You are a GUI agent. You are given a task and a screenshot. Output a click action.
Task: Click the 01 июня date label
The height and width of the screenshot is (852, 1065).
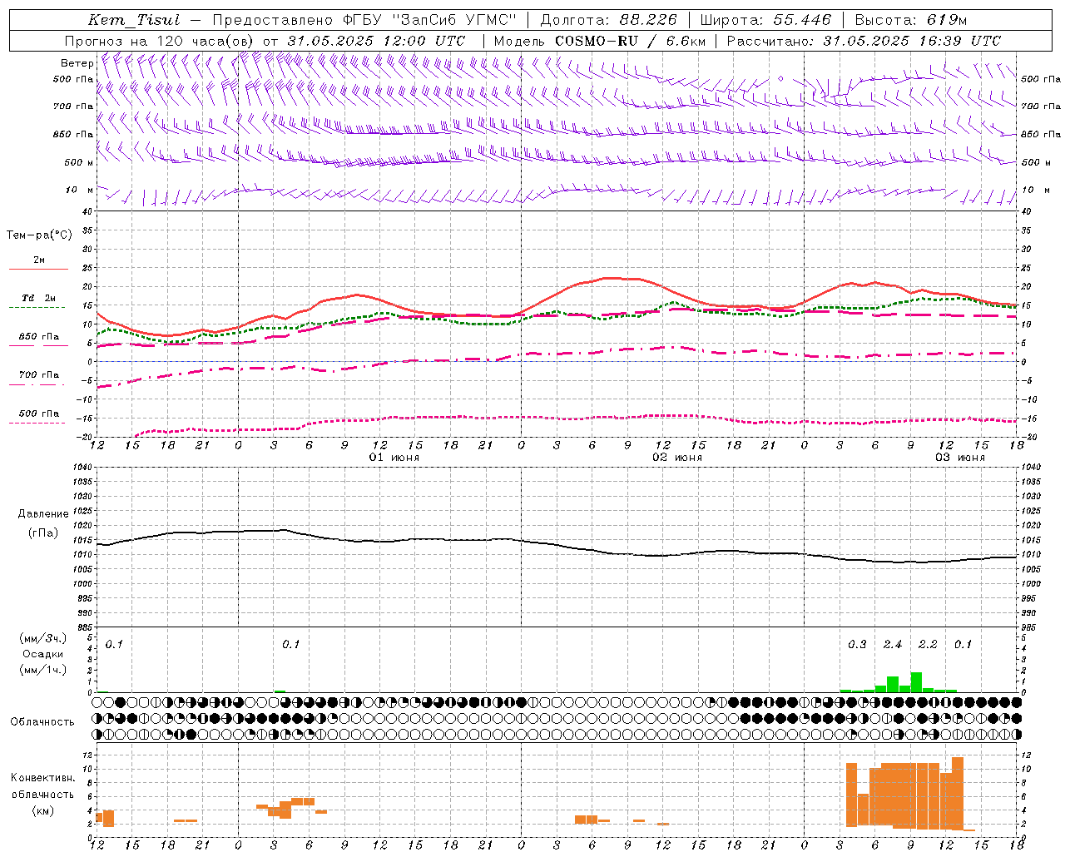point(394,458)
